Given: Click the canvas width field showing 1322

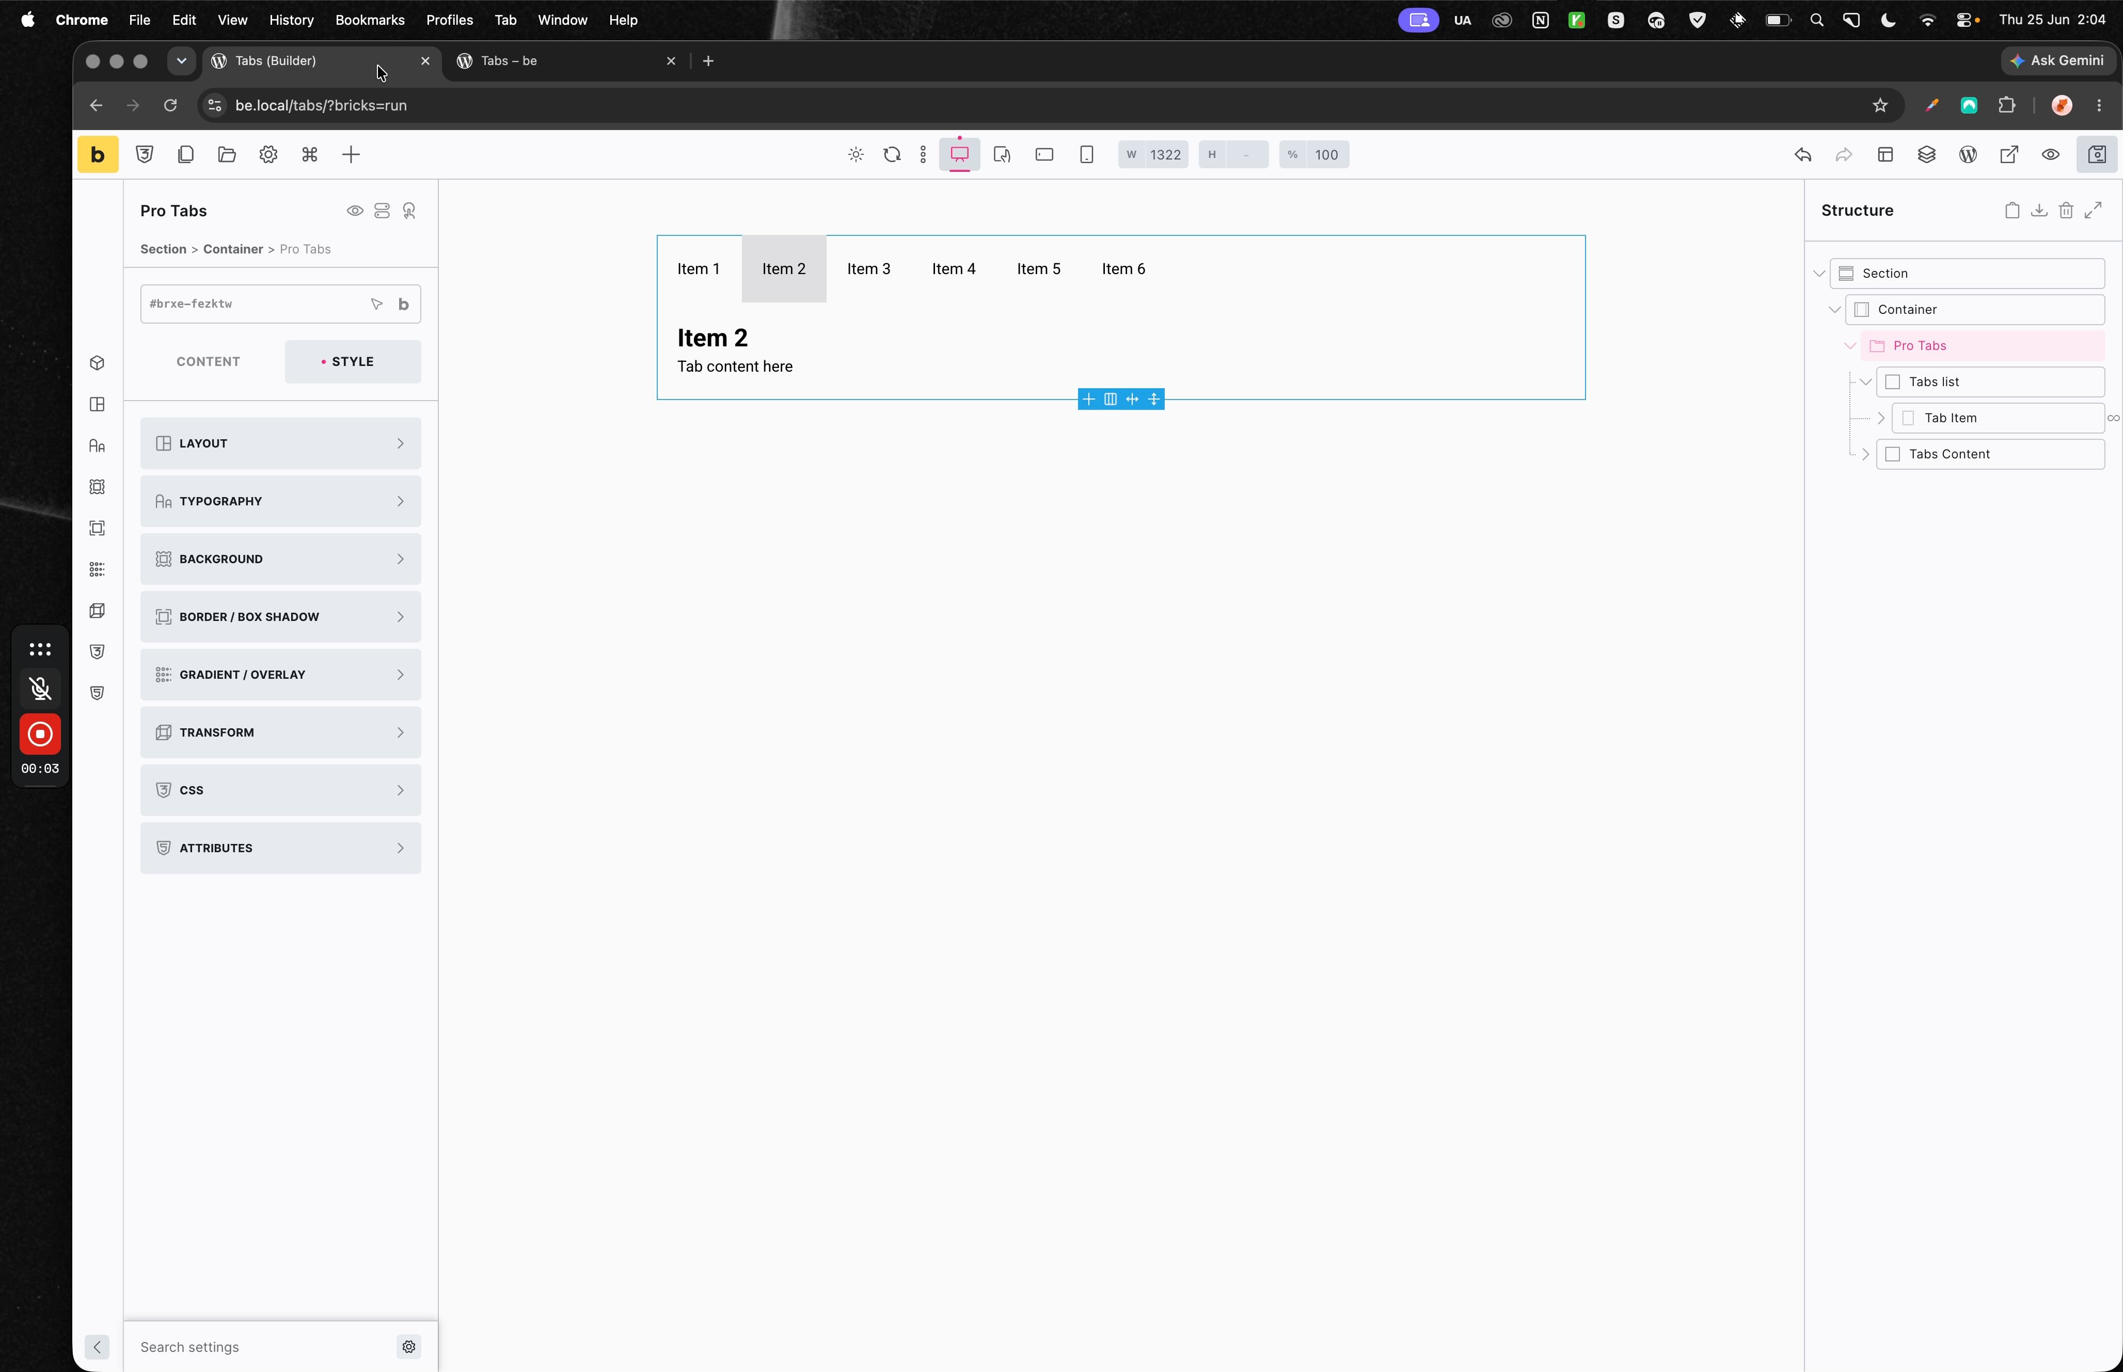Looking at the screenshot, I should [x=1153, y=154].
